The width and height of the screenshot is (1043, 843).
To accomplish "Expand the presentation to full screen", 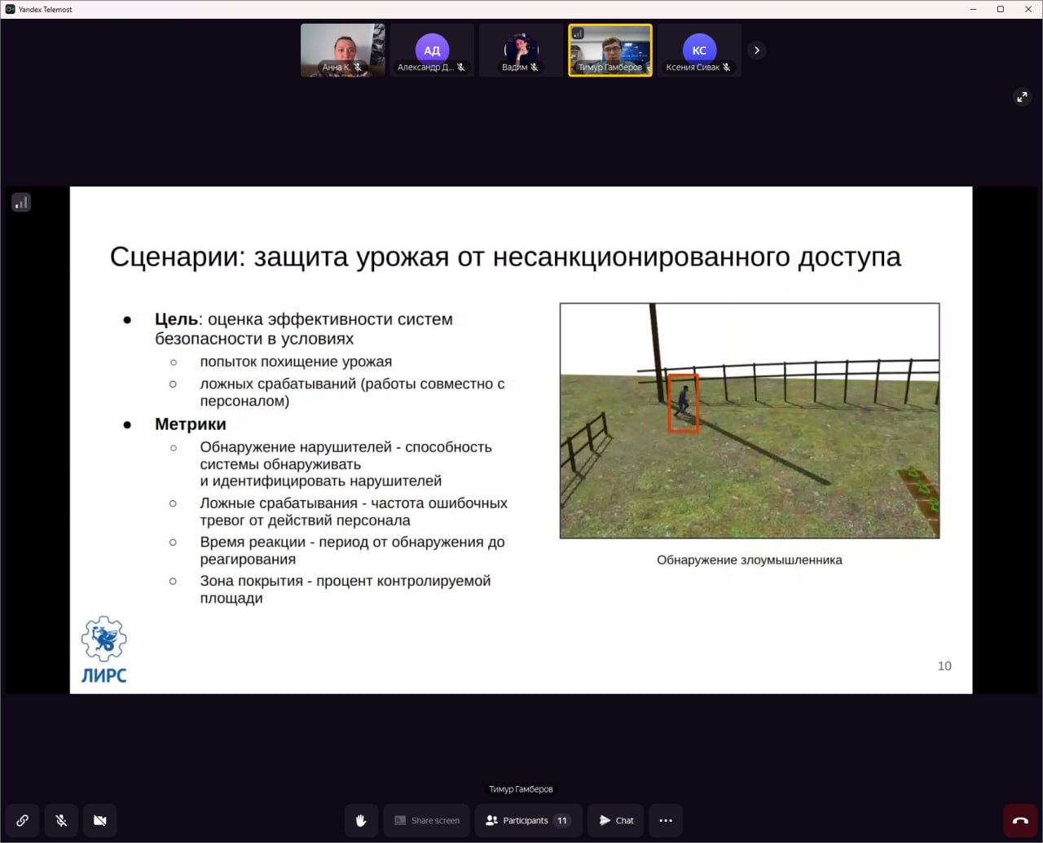I will pyautogui.click(x=1022, y=97).
